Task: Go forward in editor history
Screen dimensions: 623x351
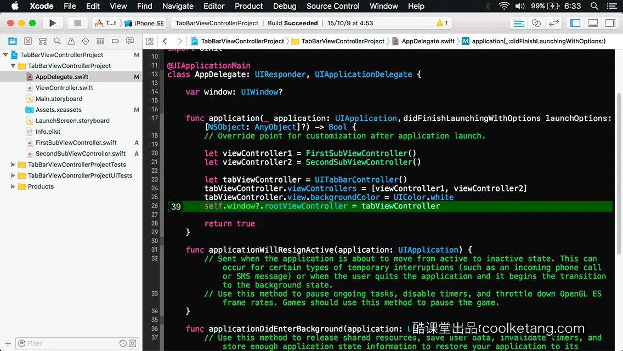Action: coord(179,41)
